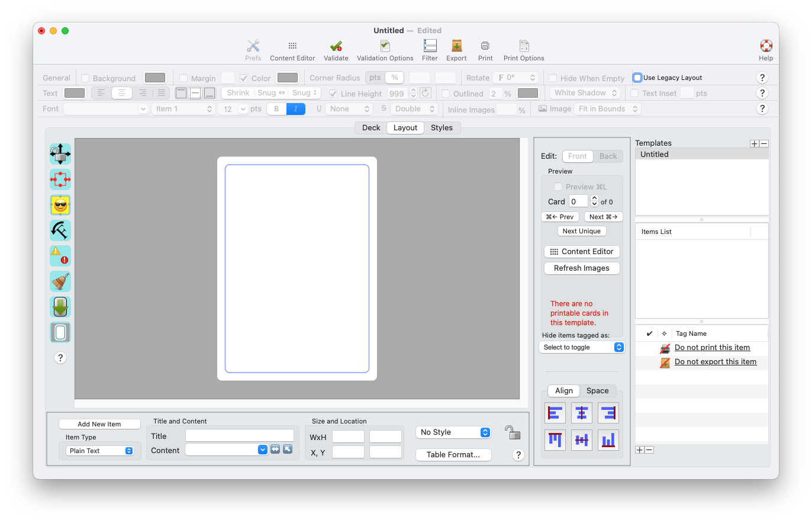Open the Content Editor toolbar icon
Screen dimensions: 812x523
point(292,46)
